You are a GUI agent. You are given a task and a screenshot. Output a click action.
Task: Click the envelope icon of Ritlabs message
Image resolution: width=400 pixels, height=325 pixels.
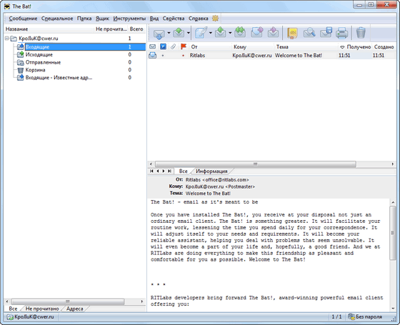(x=153, y=56)
